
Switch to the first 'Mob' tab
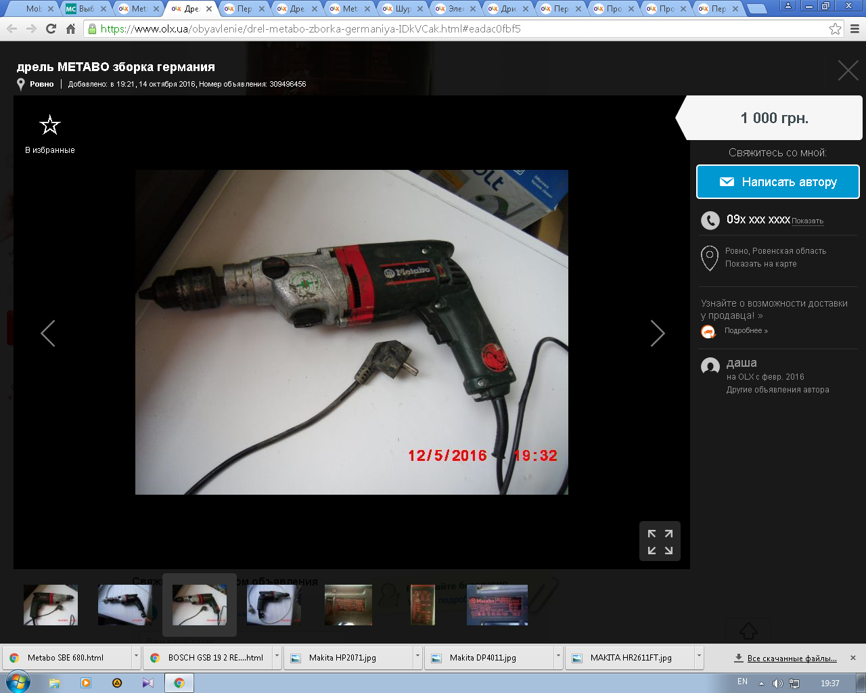point(32,9)
